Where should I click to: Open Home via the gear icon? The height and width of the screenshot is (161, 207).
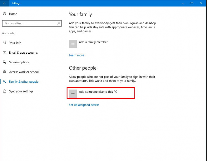pos(4,14)
